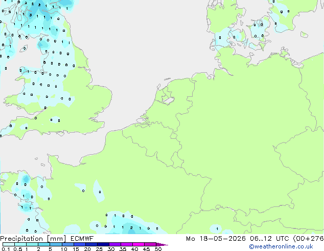The width and height of the screenshot is (324, 251).
Task: Choose the 25–30 mm dark navy swatch
Action: pyautogui.click(x=103, y=244)
